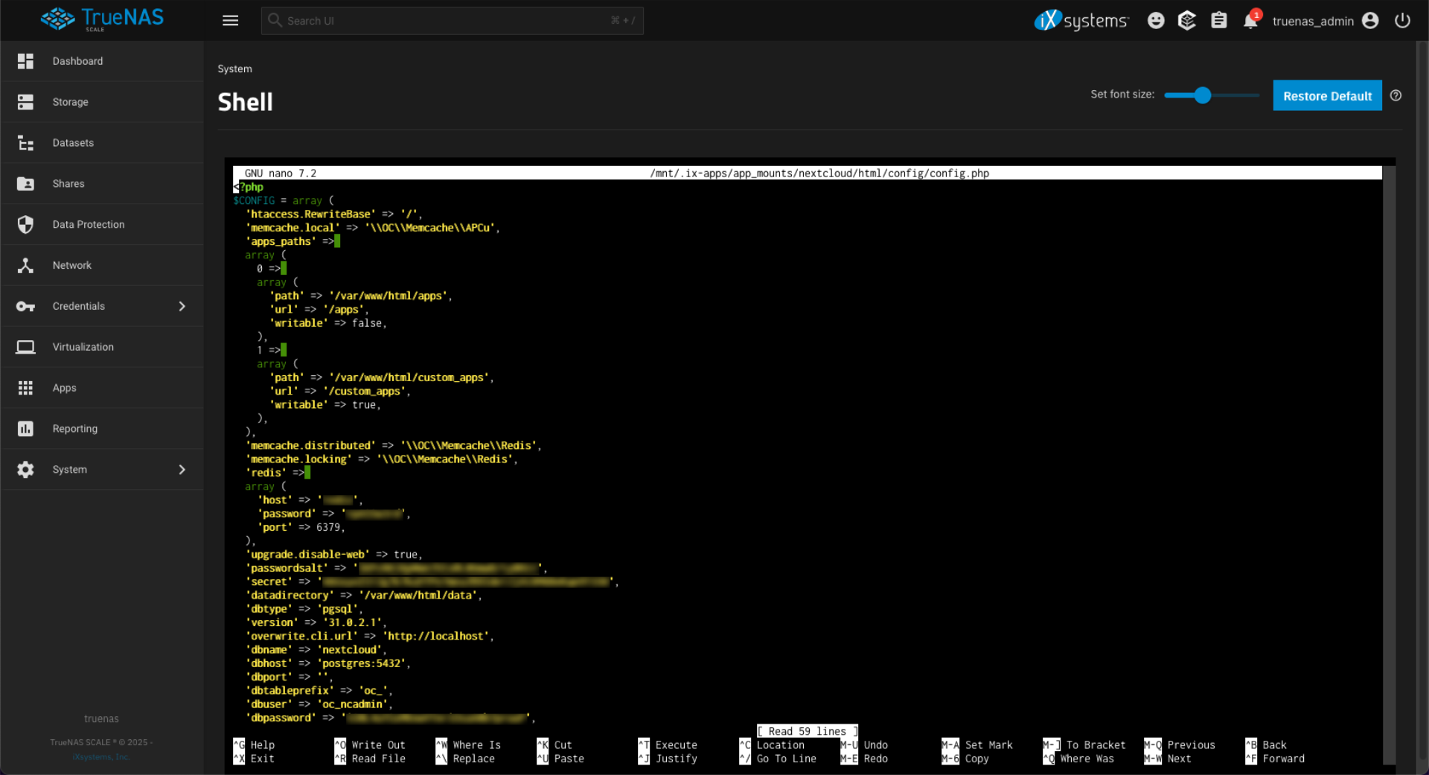This screenshot has height=775, width=1429.
Task: Open the Shares menu item
Action: 102,184
